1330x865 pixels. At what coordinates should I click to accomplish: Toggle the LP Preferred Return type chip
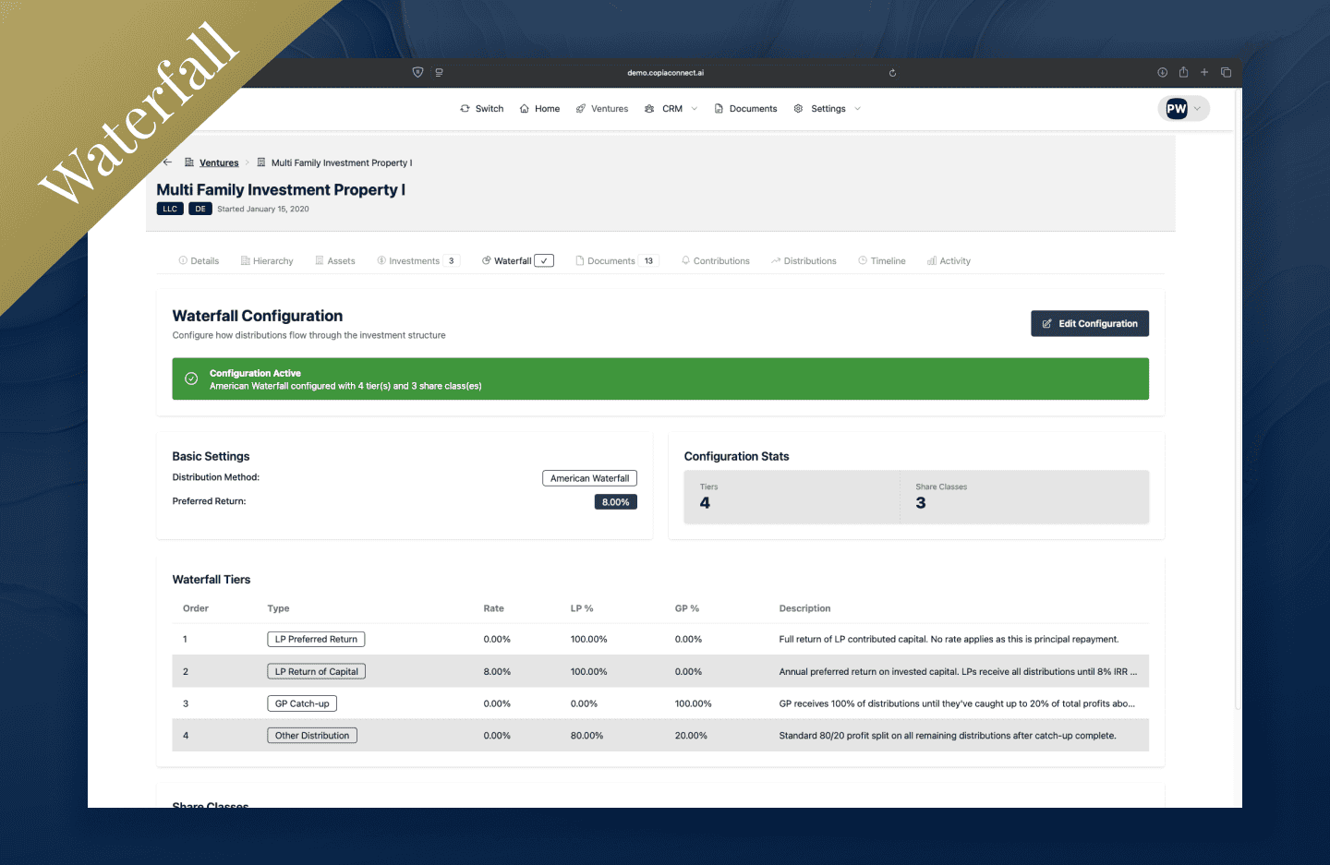(x=316, y=639)
